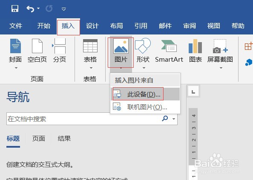Click the Save floppy disk icon
Viewport: 253px width, 180px height.
[15, 9]
